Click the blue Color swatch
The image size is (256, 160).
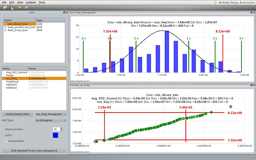pos(55,135)
